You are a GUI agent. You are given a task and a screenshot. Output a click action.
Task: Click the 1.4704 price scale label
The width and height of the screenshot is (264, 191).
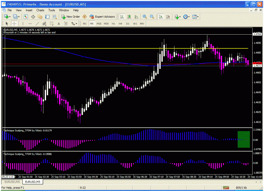pos(257,34)
